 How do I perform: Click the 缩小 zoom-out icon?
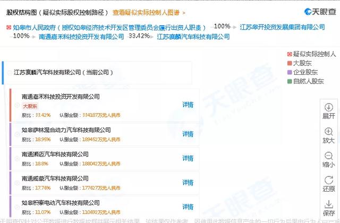point(329,156)
